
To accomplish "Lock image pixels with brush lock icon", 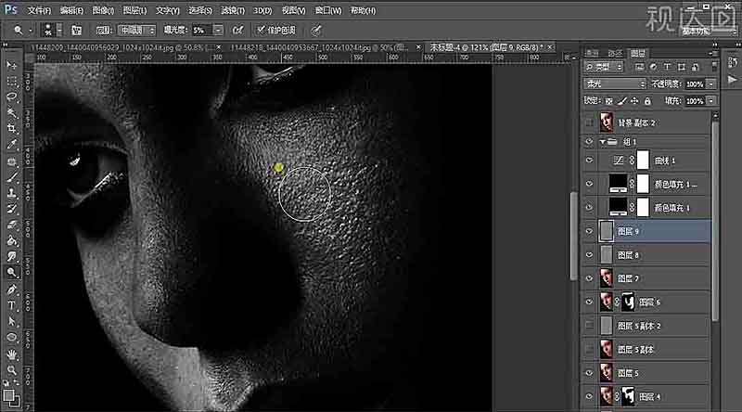I will point(621,101).
